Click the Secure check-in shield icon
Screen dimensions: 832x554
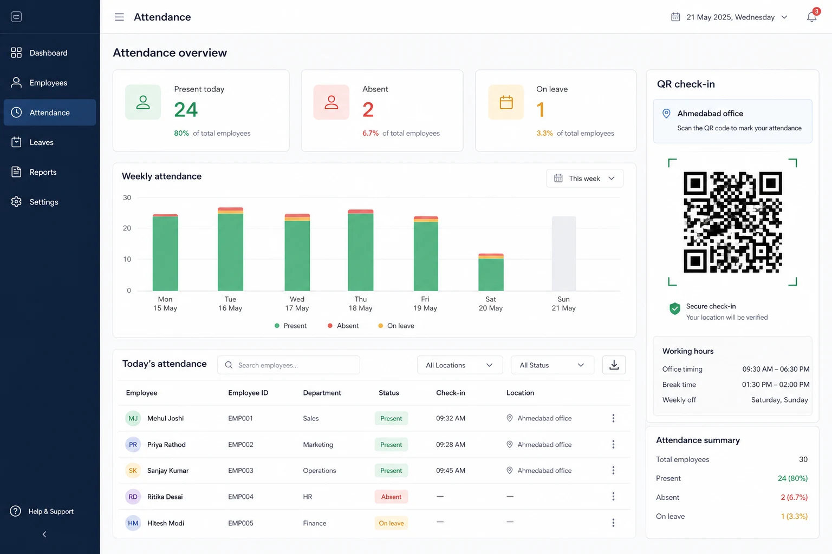point(675,308)
